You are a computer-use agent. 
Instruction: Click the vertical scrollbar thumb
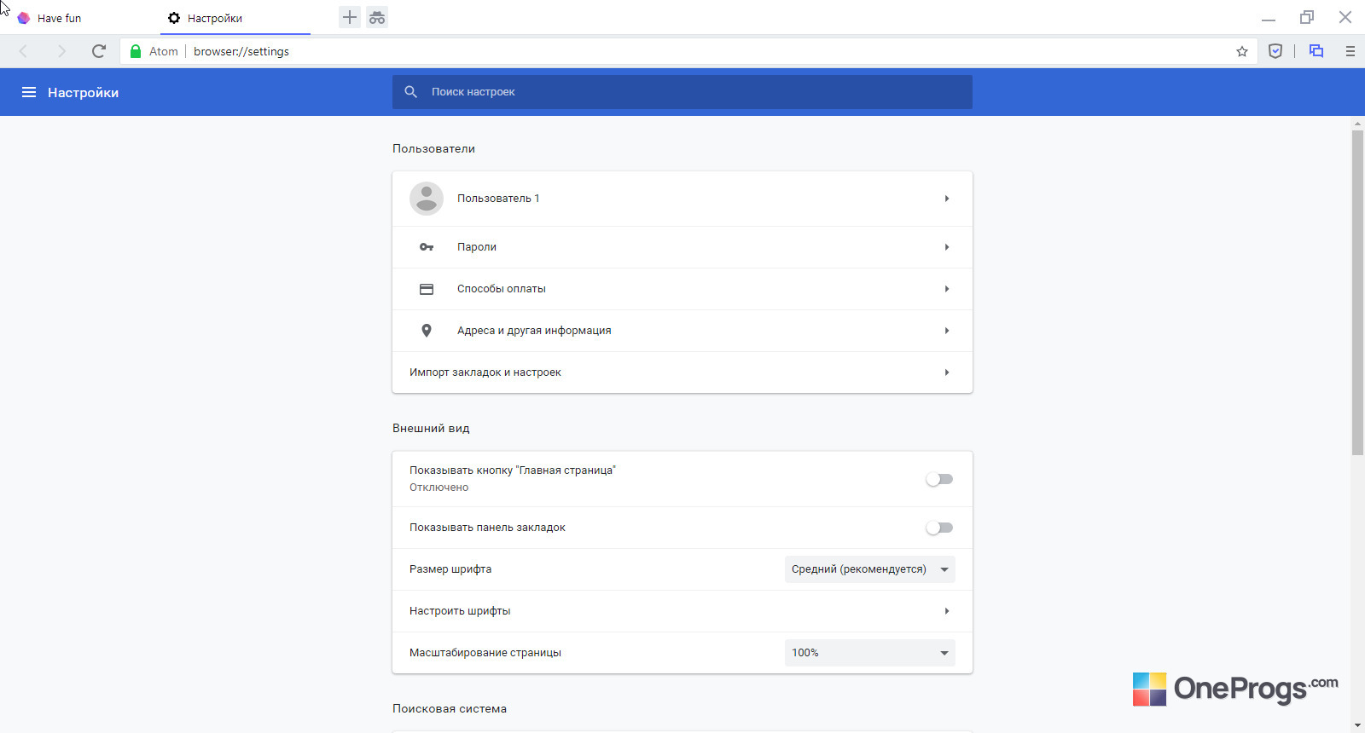(x=1357, y=292)
